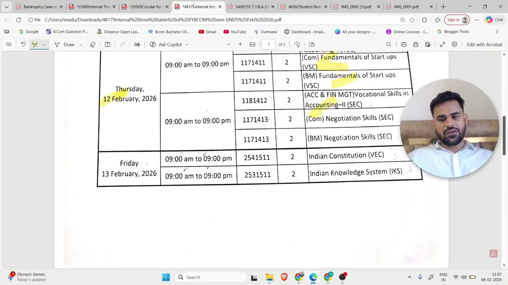Click Edit with Acrobat
This screenshot has width=508, height=285.
click(485, 44)
